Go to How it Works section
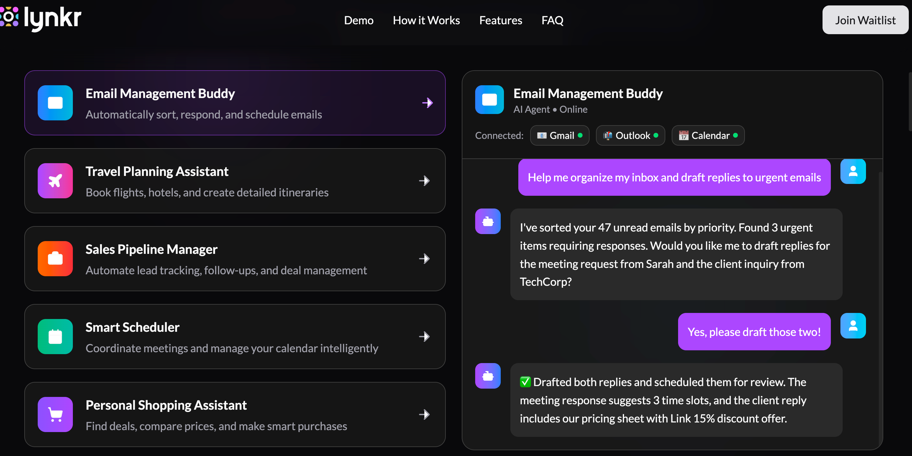The width and height of the screenshot is (912, 456). pos(426,20)
